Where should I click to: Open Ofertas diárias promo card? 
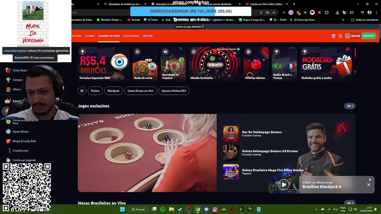[256, 64]
